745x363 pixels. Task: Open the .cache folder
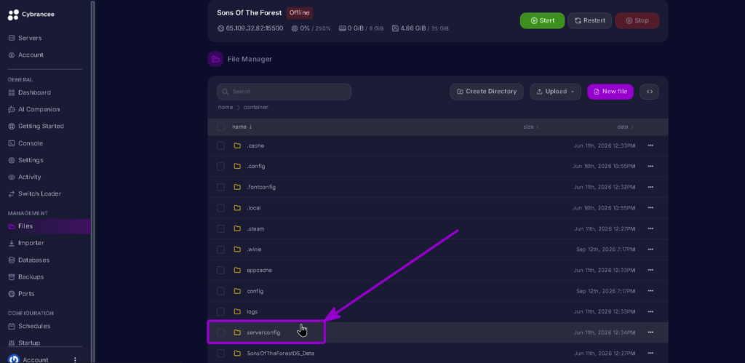[255, 146]
